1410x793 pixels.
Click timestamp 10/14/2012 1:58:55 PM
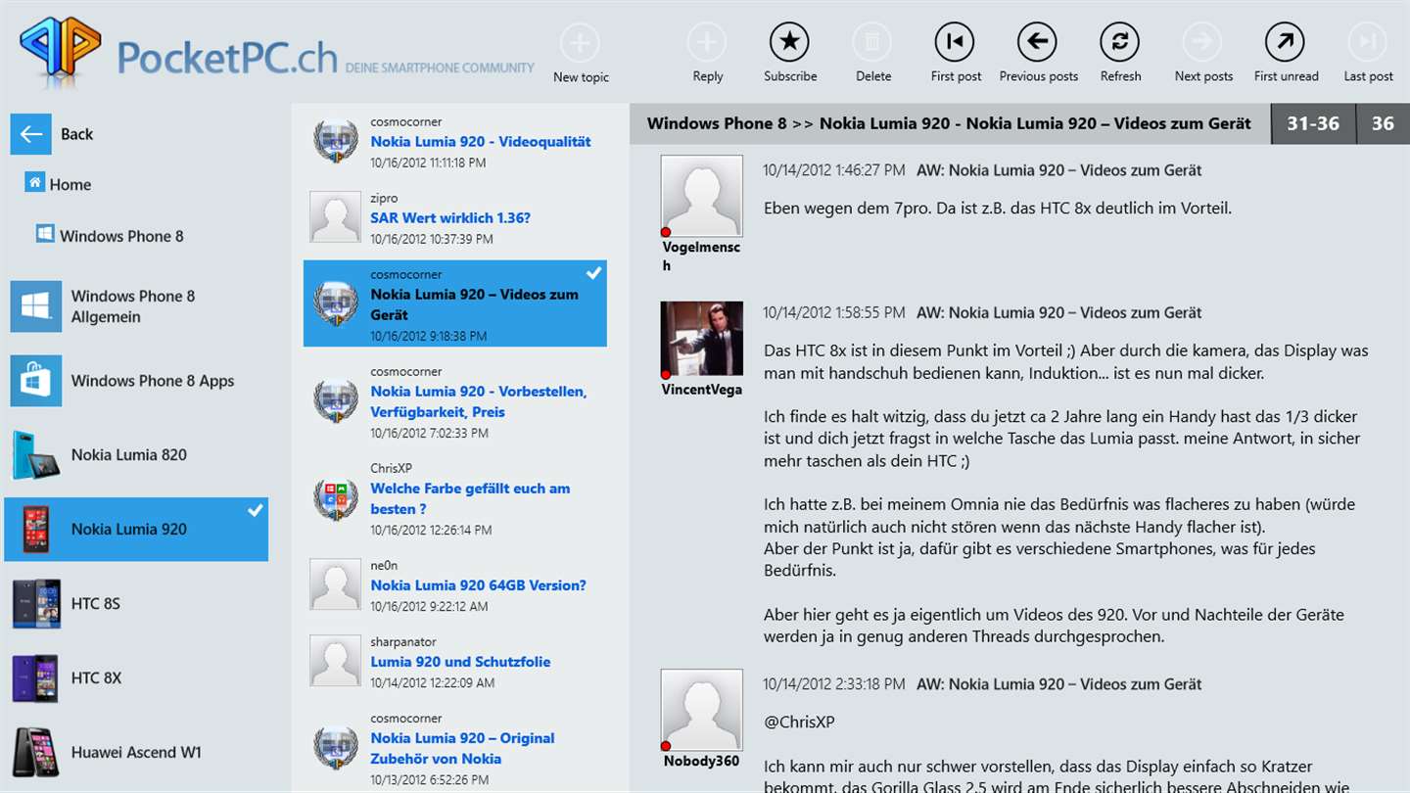click(834, 313)
